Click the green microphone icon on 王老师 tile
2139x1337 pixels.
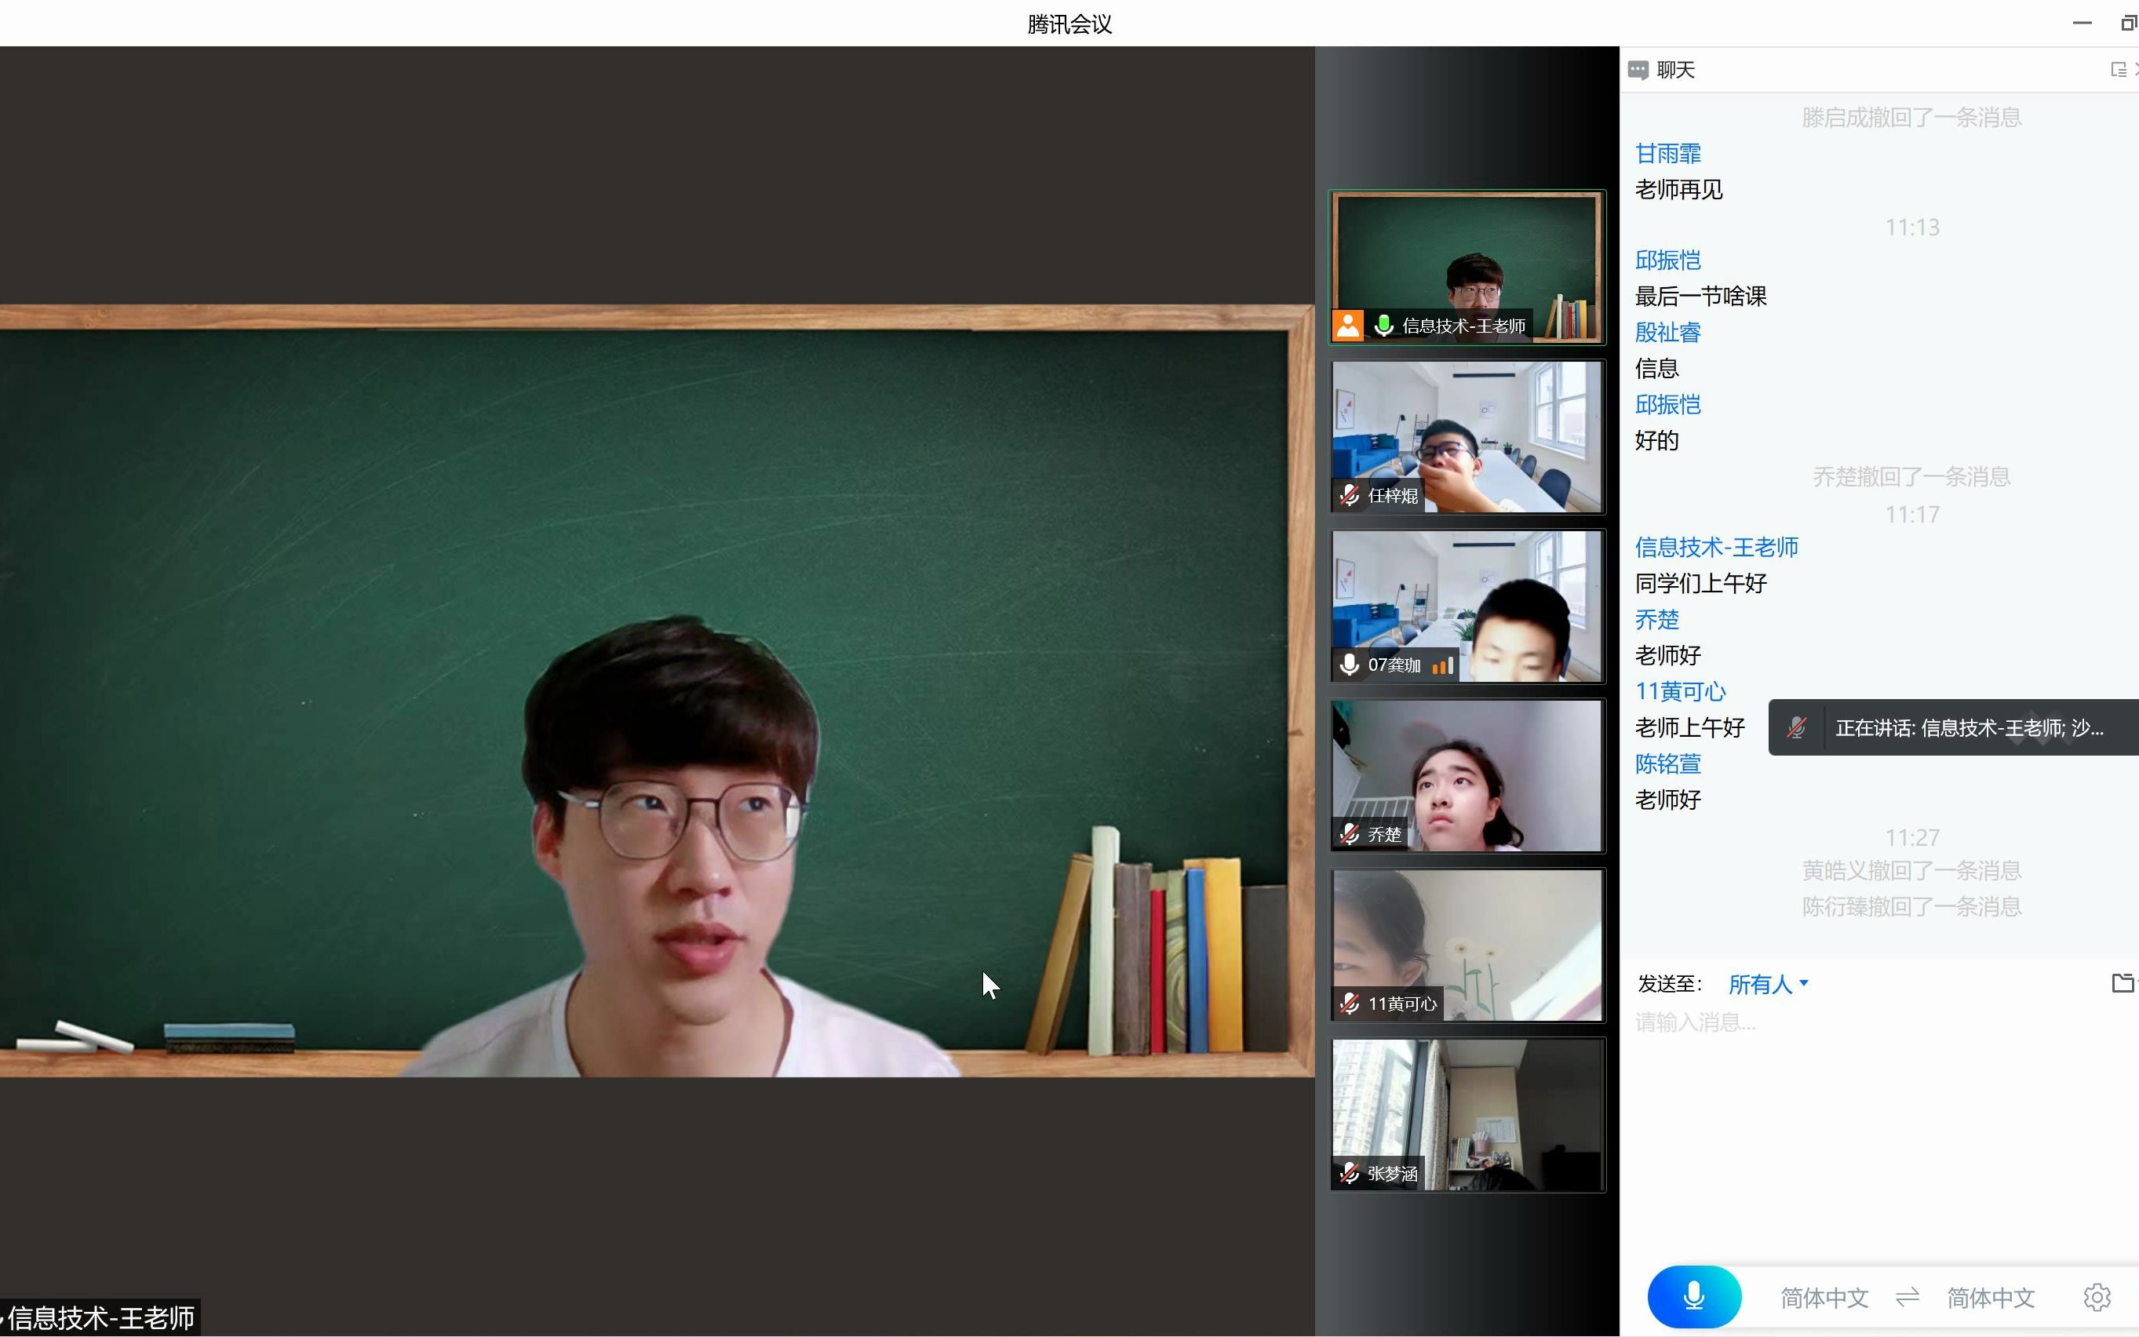(x=1384, y=326)
